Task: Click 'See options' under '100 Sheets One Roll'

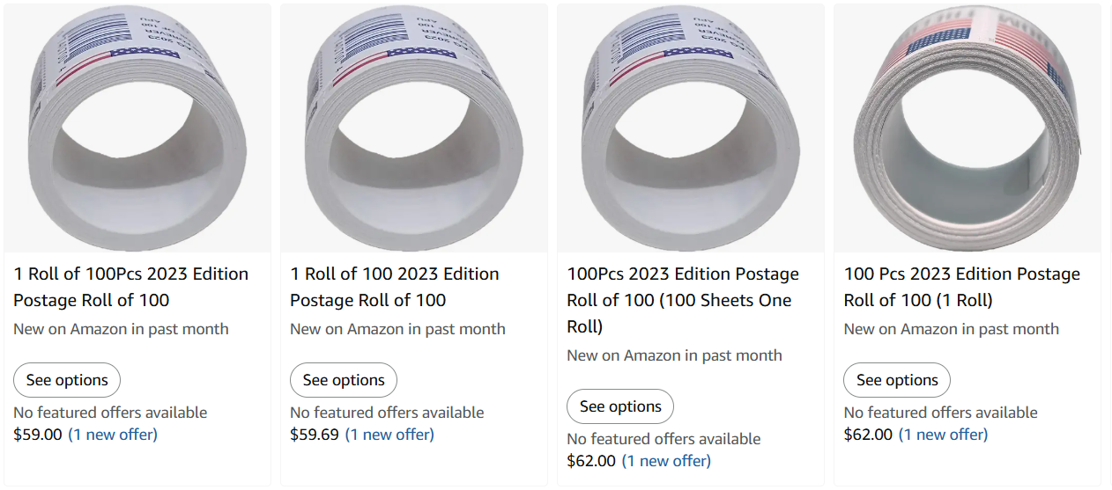Action: pos(620,406)
